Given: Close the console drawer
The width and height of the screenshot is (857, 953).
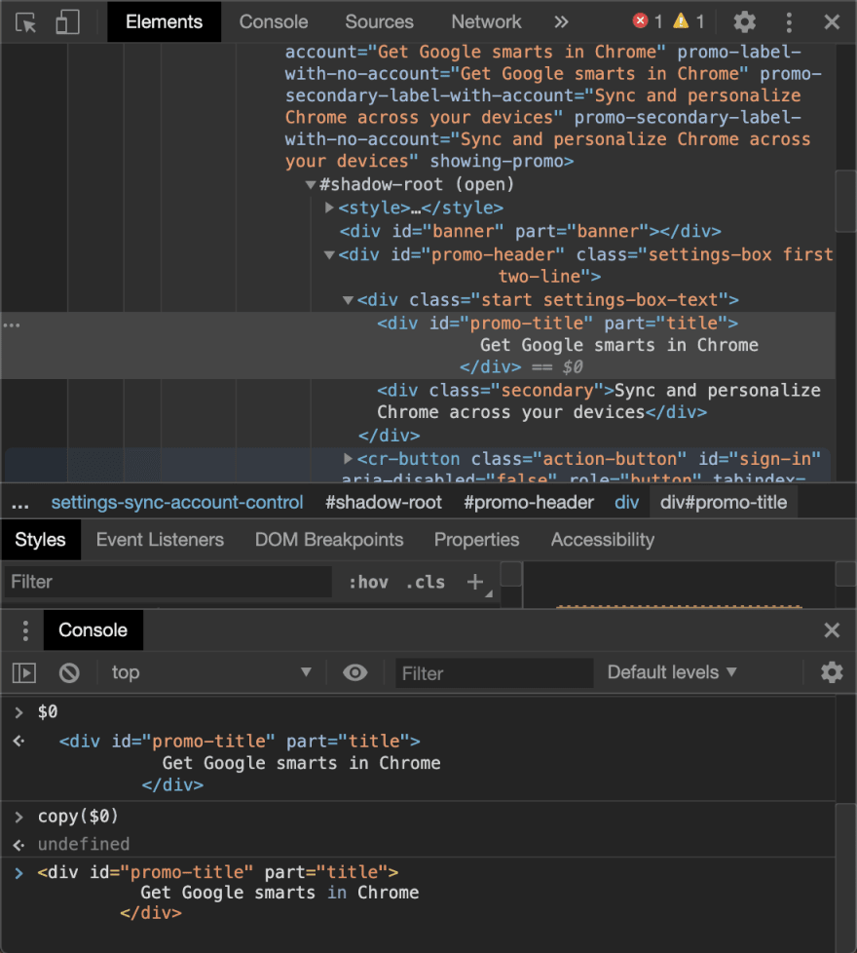Looking at the screenshot, I should pos(832,630).
